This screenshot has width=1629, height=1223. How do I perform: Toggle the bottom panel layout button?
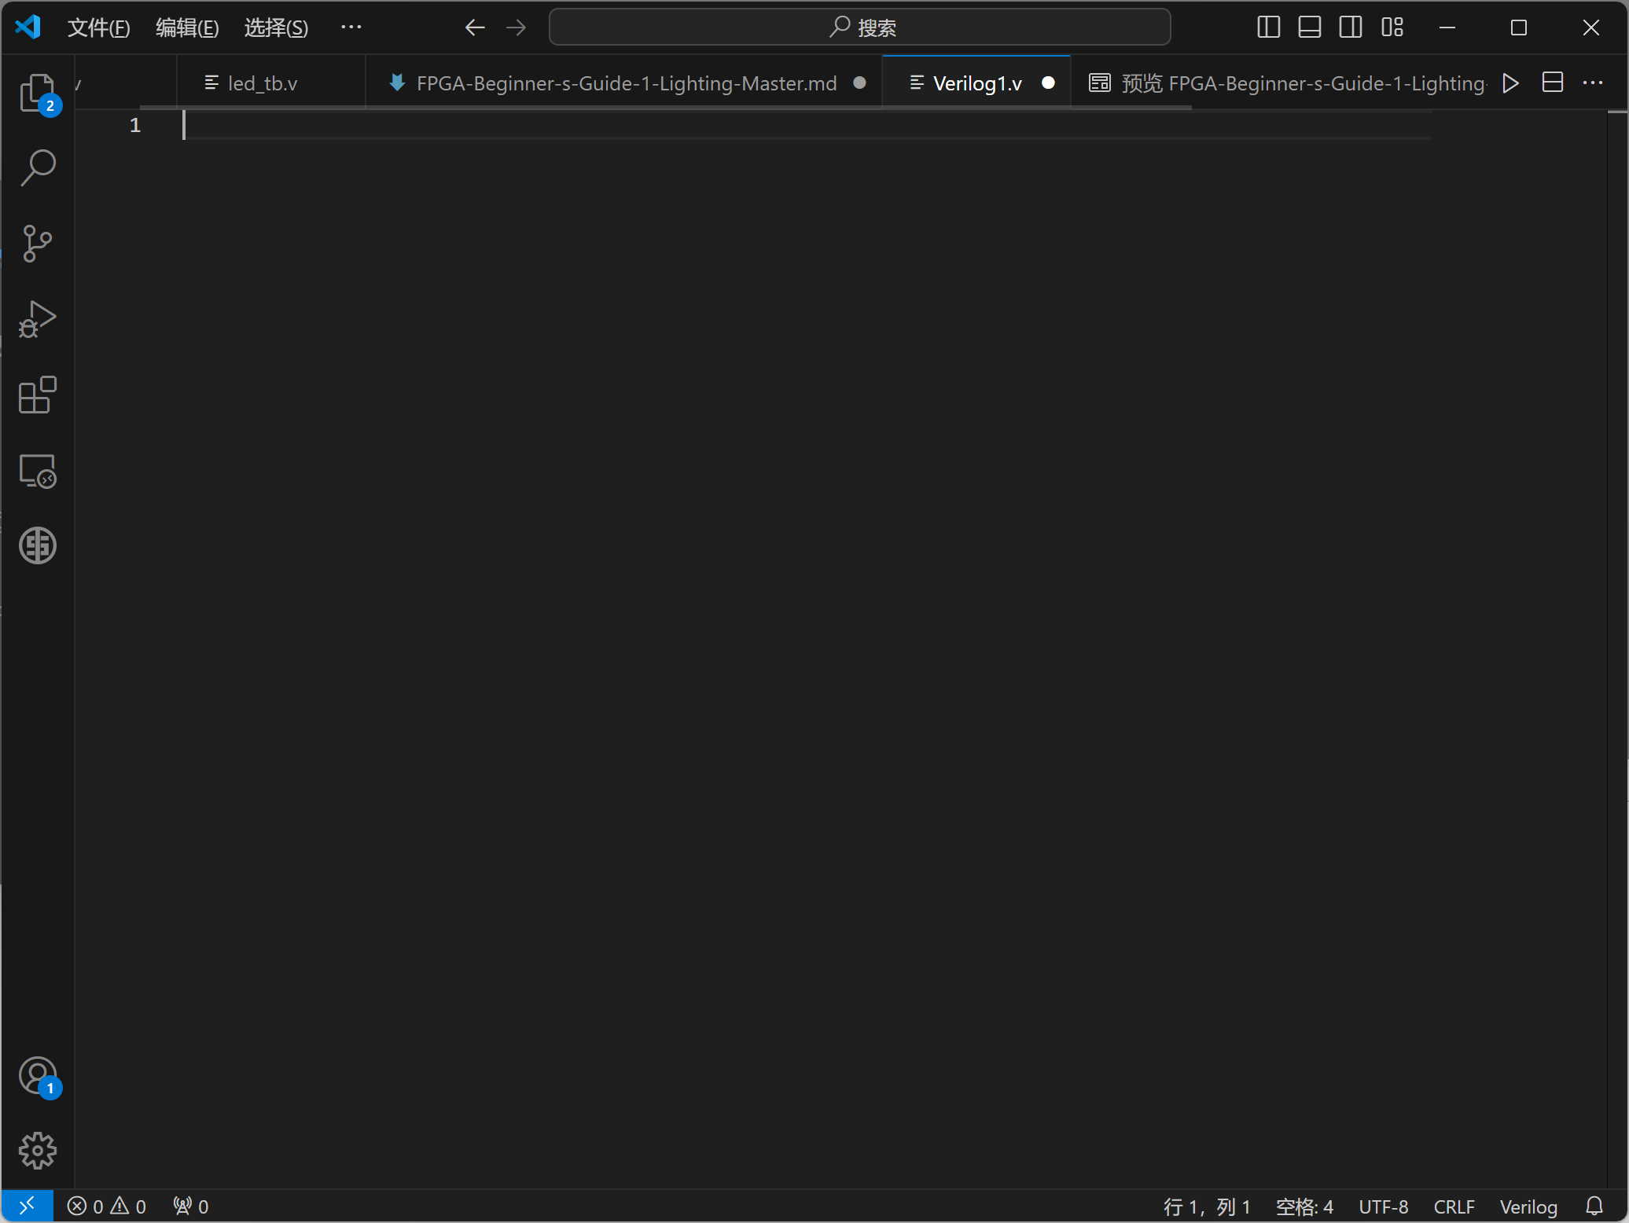click(x=1309, y=28)
